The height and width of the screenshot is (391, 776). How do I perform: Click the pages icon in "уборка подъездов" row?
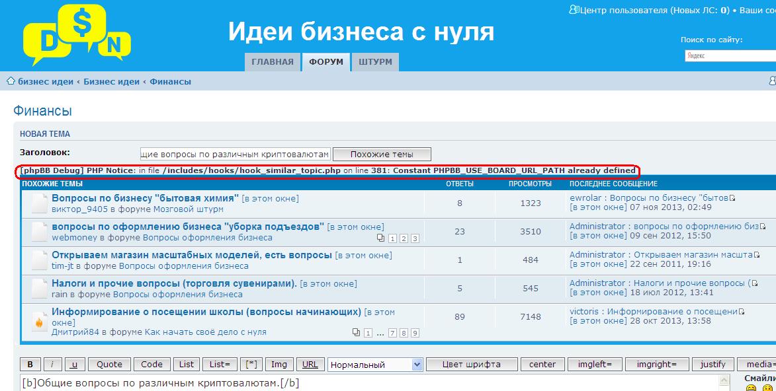[x=380, y=238]
